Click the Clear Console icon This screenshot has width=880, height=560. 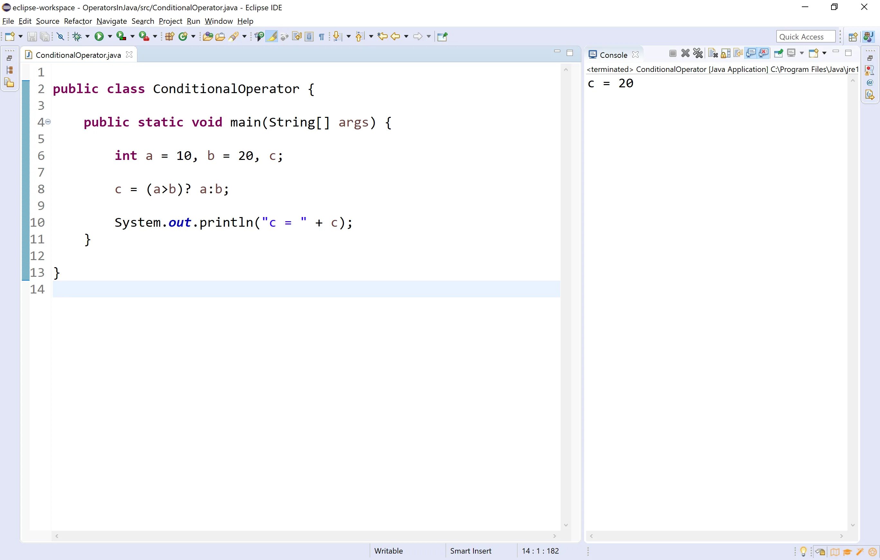pos(713,54)
